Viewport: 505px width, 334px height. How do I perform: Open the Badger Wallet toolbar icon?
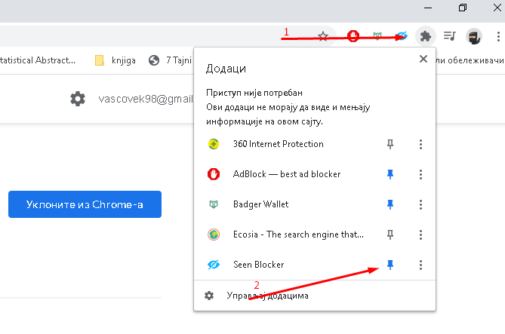point(377,36)
